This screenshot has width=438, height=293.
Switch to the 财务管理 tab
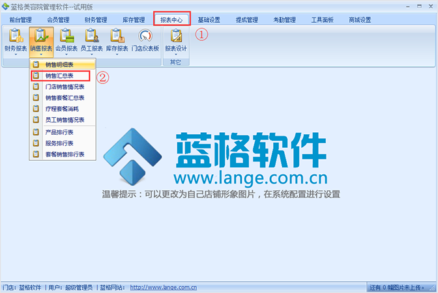(x=96, y=20)
